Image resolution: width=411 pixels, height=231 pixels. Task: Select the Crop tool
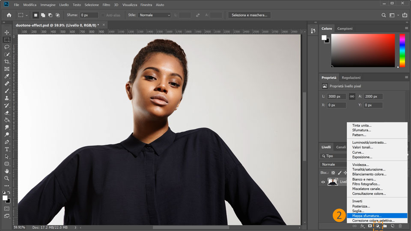pos(7,62)
